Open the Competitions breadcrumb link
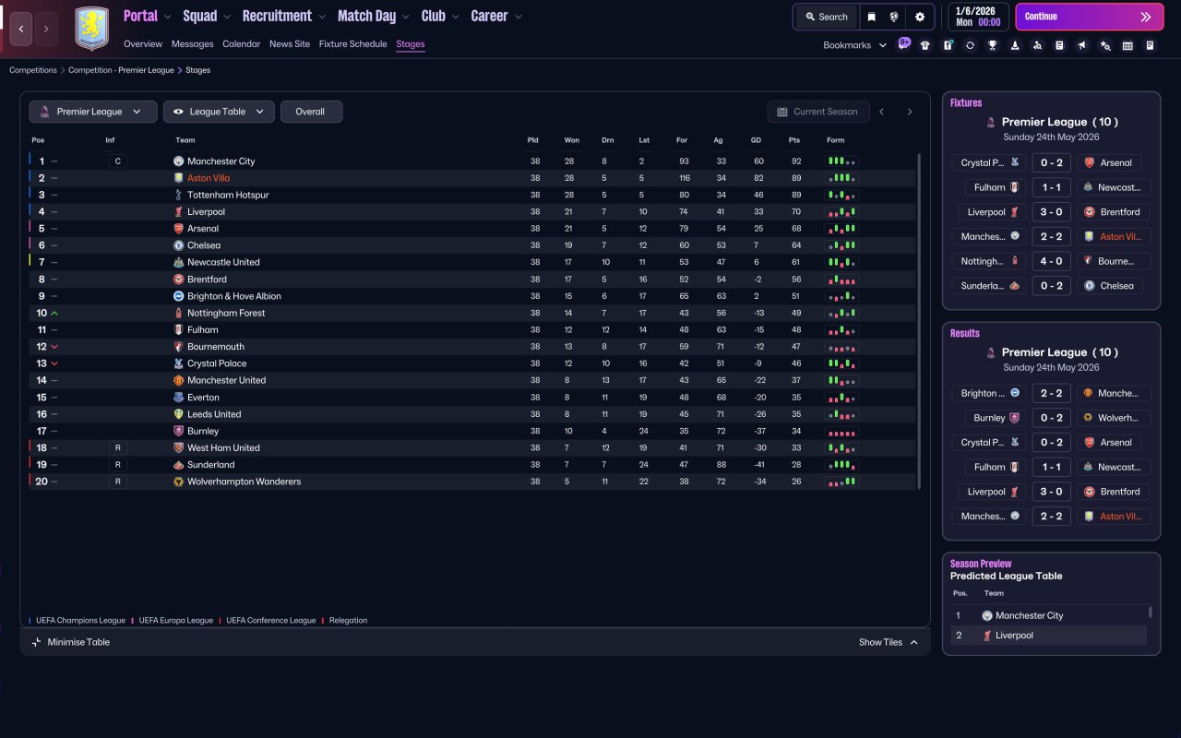 click(33, 70)
